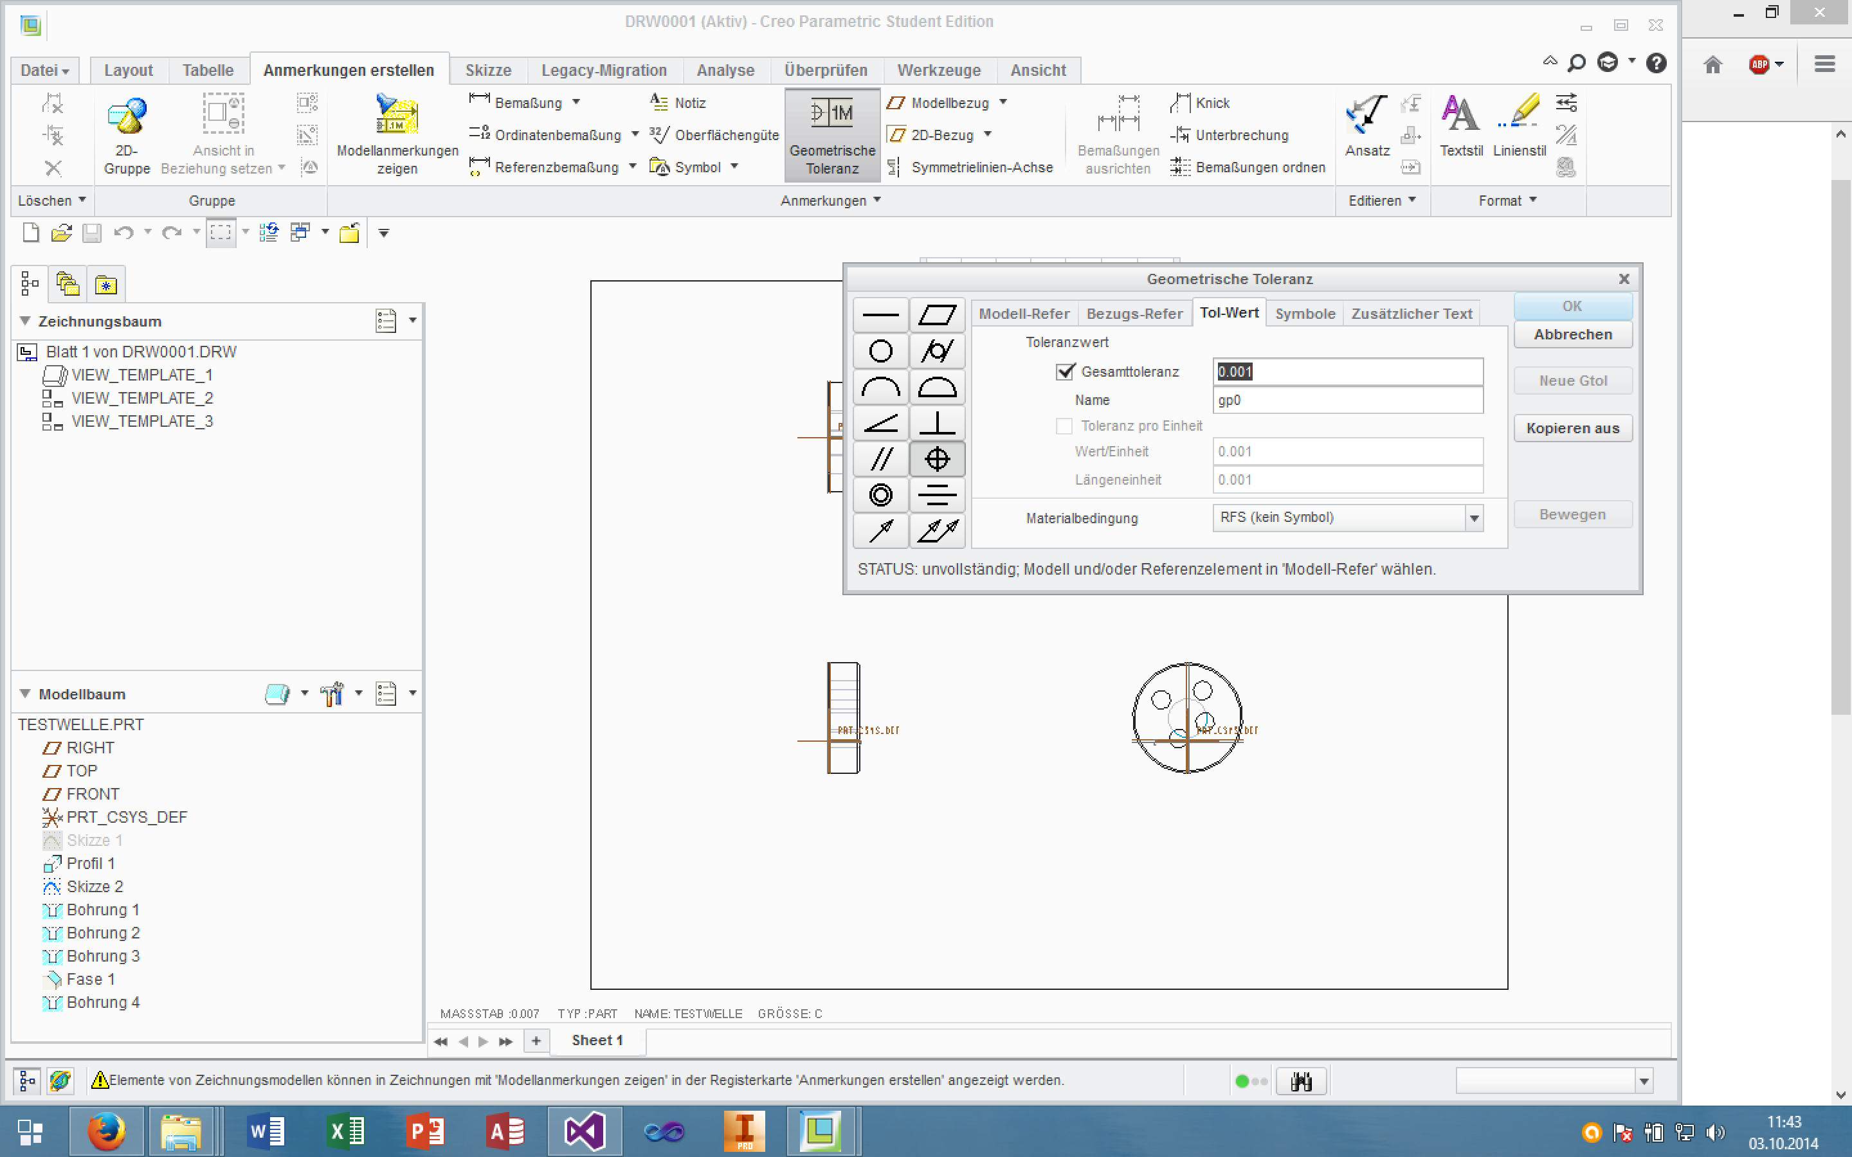Click the Cylindricity tolerance symbol
This screenshot has width=1852, height=1157.
pyautogui.click(x=937, y=351)
